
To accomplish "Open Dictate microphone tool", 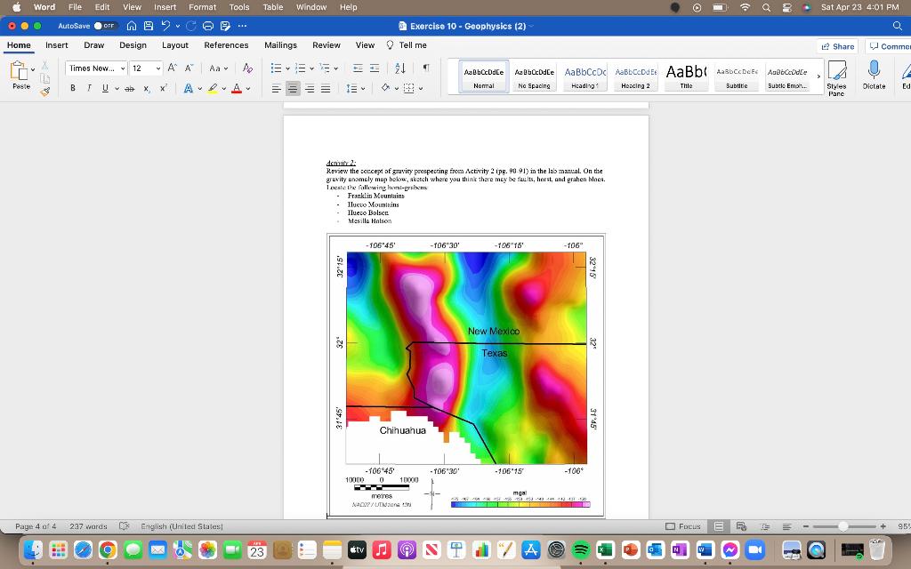I will [x=874, y=74].
